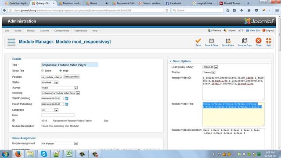Open the Module Assignment dropdown
This screenshot has width=281, height=158.
(60, 144)
